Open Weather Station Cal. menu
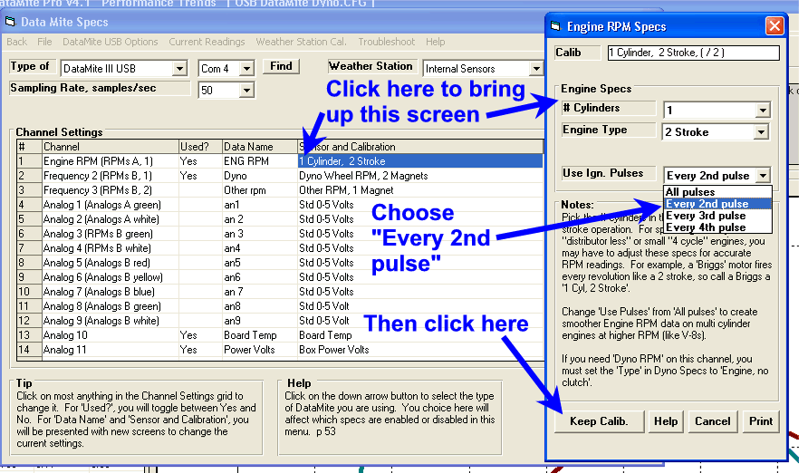 click(301, 42)
